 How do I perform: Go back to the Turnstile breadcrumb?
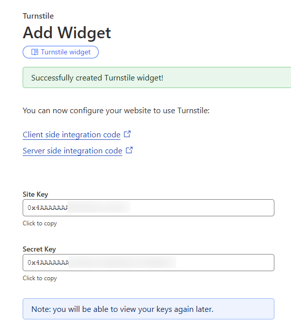coord(38,16)
